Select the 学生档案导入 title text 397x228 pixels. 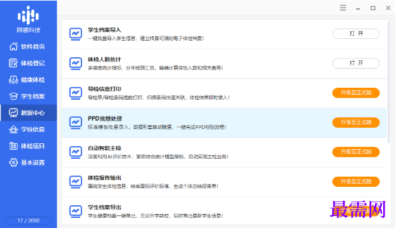tap(104, 30)
